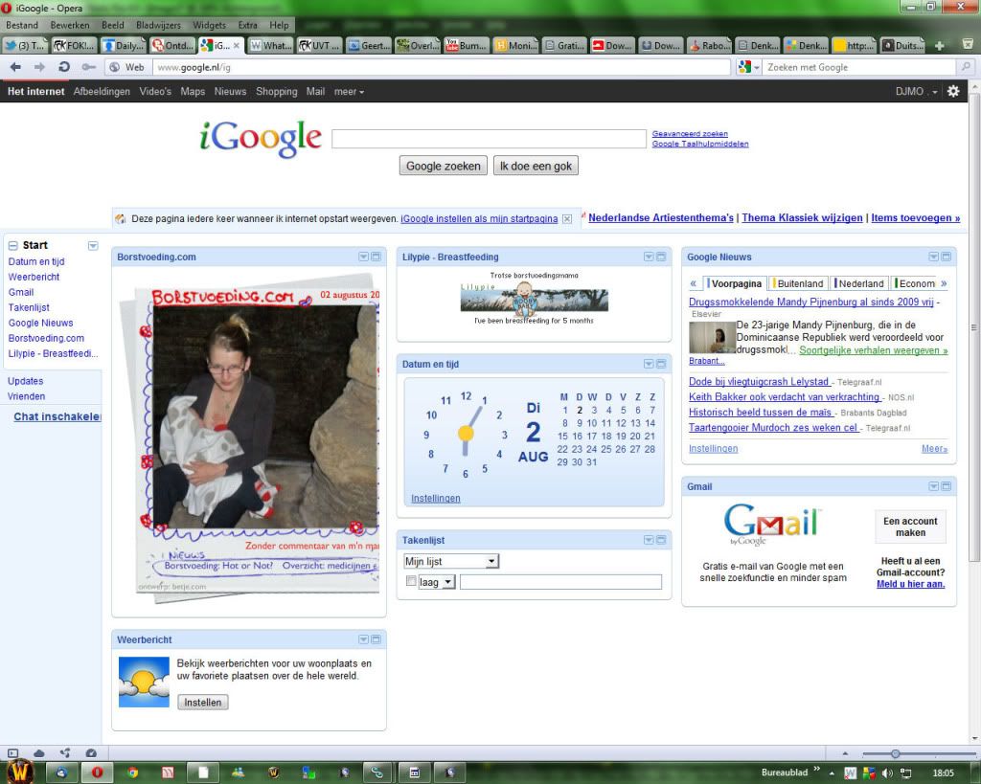
Task: Open the Opera icon in the taskbar
Action: (97, 773)
